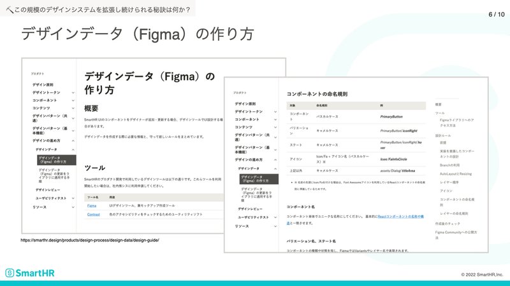Open デザイントークン item in left screenshot sidebar
Viewport: 510px width, 286px height.
point(46,93)
